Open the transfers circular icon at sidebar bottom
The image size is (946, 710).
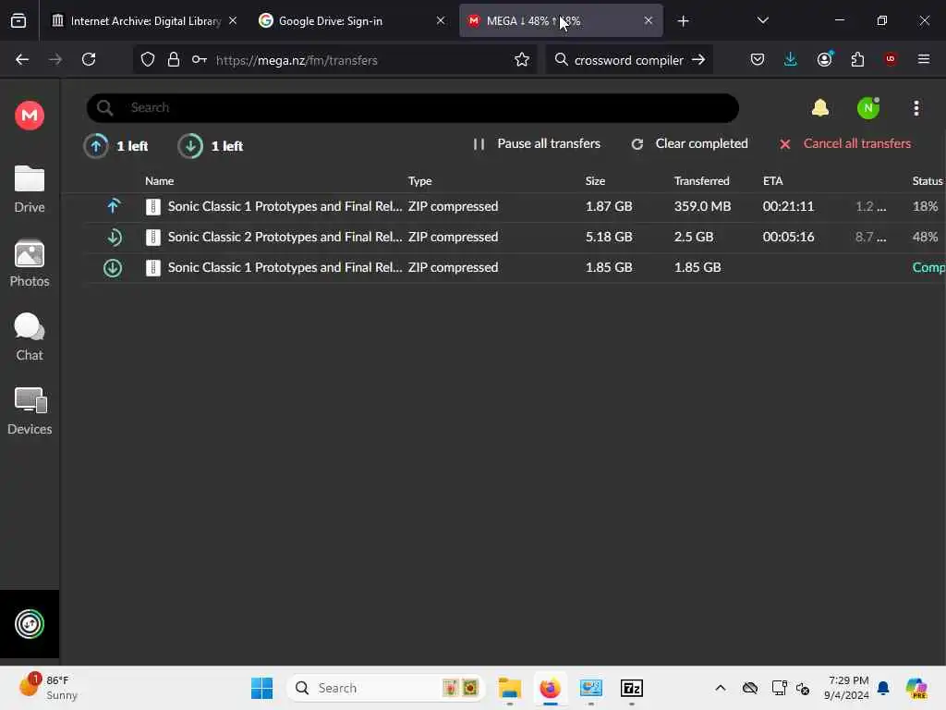(29, 624)
